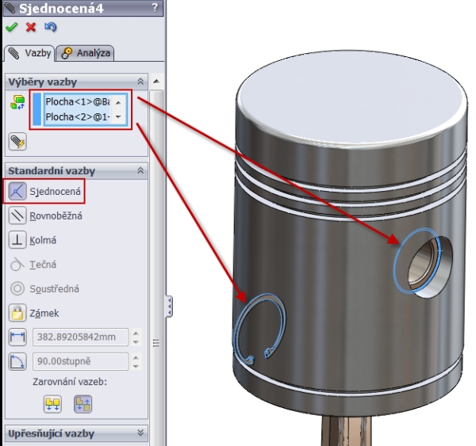Viewport: 476px width, 446px height.
Task: Click the distance field showing 382.89205842mm
Action: 80,337
